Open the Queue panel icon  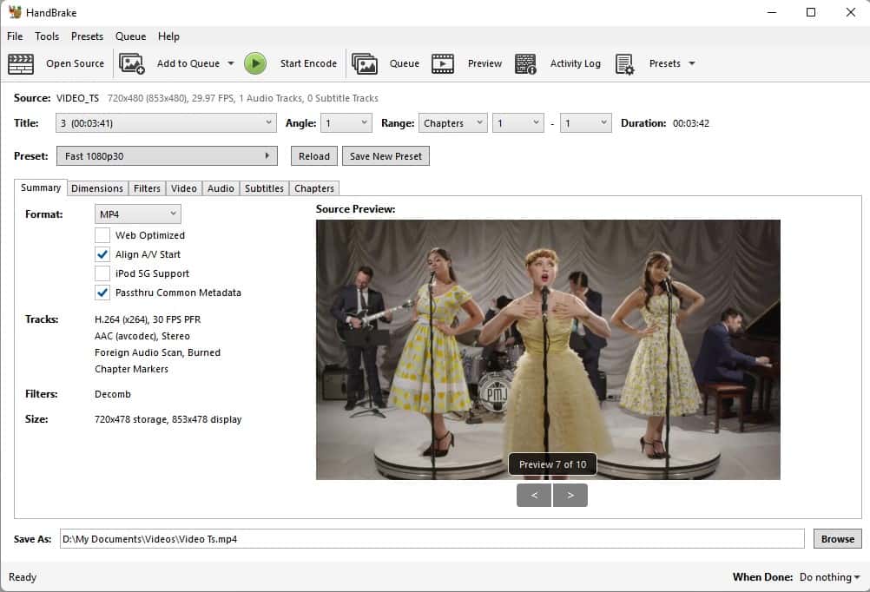point(366,62)
